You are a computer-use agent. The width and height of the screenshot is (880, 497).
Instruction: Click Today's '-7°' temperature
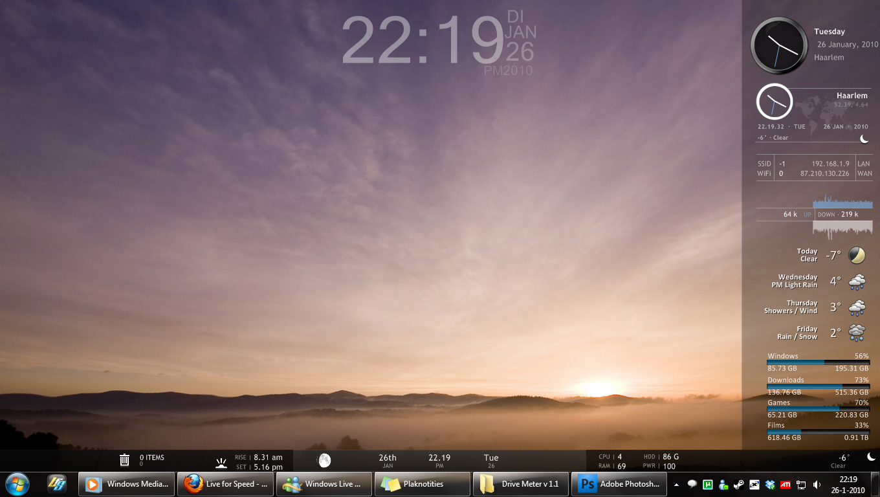tap(833, 256)
